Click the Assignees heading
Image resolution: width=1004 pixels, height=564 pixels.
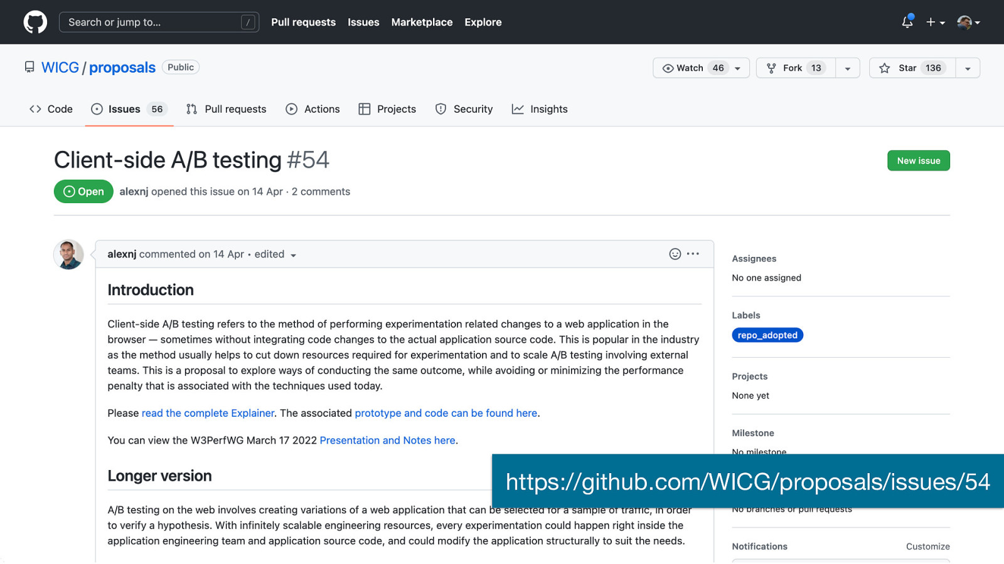coord(754,259)
